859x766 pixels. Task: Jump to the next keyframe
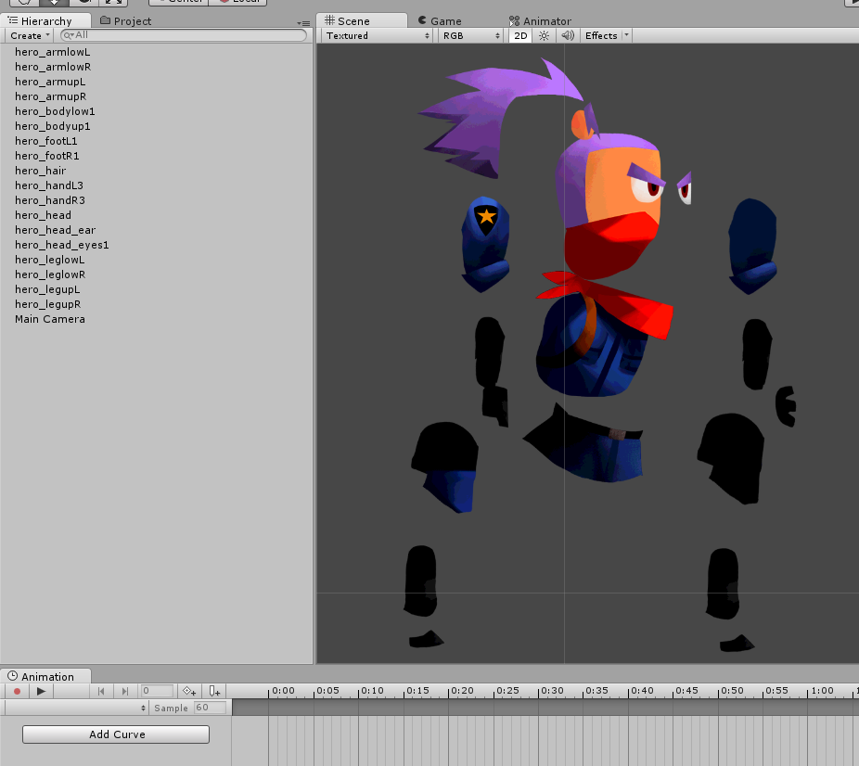pos(125,691)
